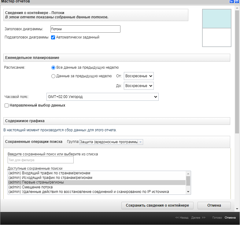Expand the Часовой пояс timezone dropdown
The width and height of the screenshot is (240, 225).
(102, 97)
